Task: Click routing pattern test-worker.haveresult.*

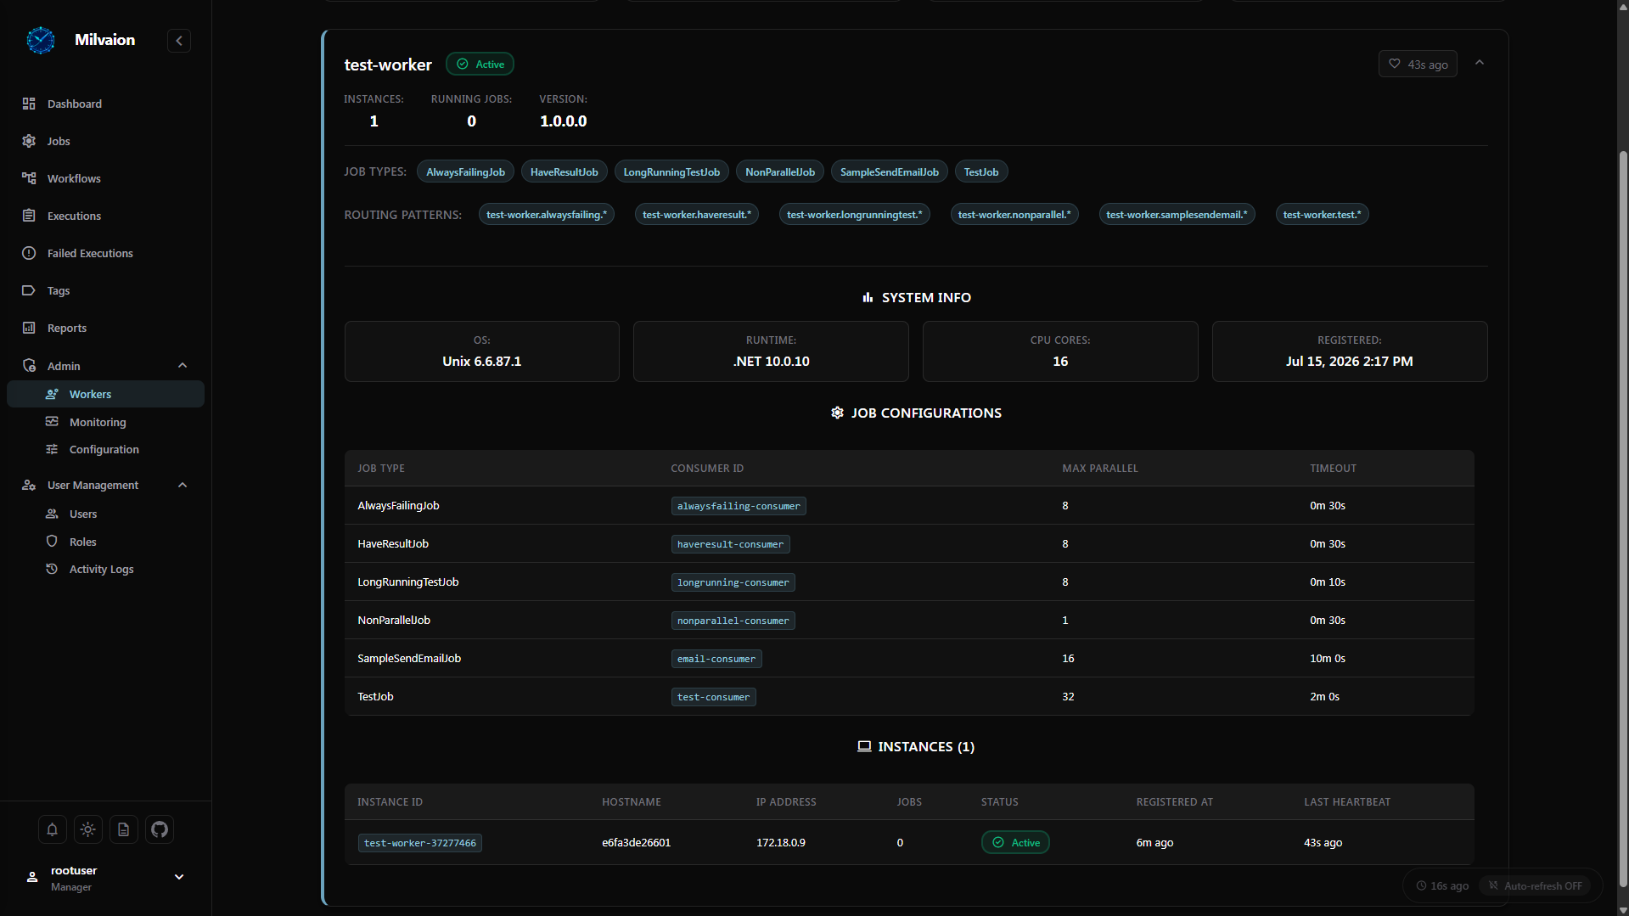Action: click(697, 215)
